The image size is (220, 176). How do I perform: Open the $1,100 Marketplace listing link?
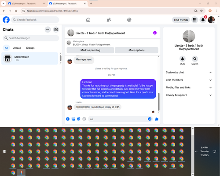92,44
